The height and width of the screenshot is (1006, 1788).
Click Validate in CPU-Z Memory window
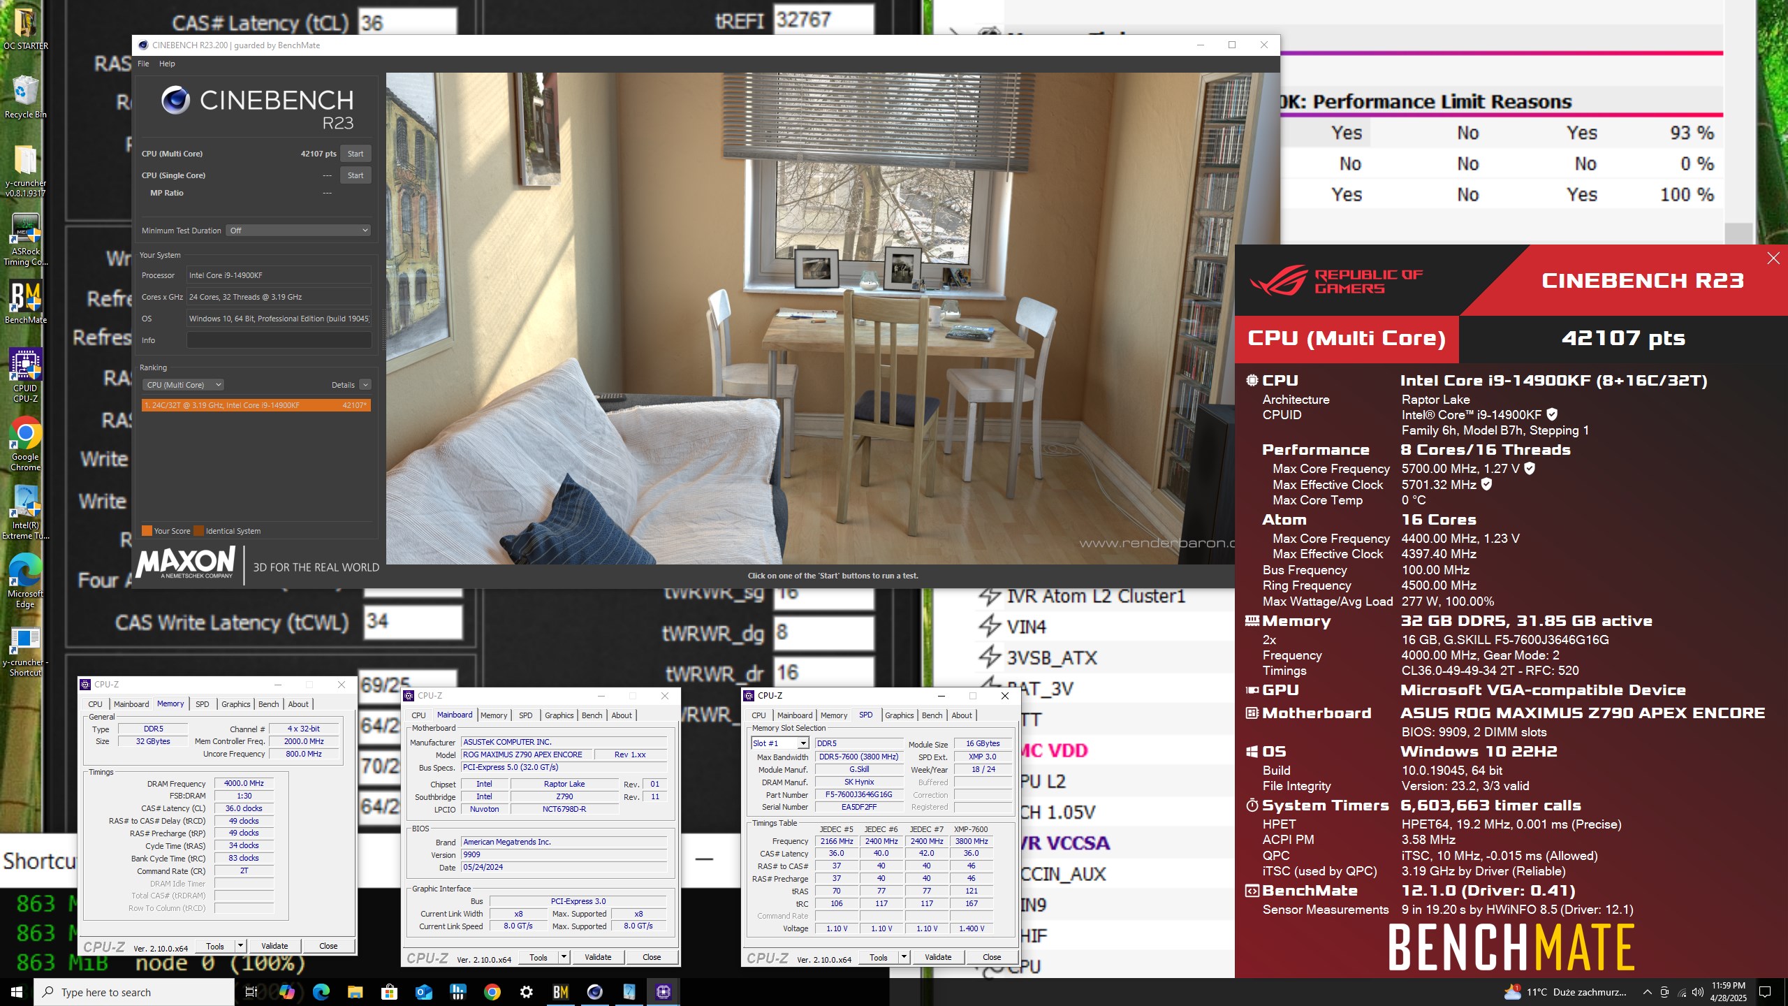tap(274, 946)
